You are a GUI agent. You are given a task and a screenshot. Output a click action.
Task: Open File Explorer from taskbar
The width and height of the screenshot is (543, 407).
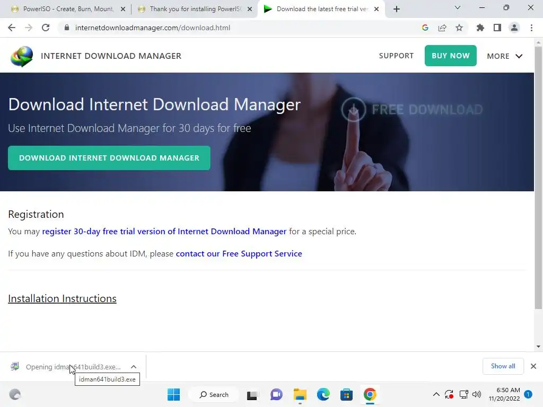[x=300, y=394]
